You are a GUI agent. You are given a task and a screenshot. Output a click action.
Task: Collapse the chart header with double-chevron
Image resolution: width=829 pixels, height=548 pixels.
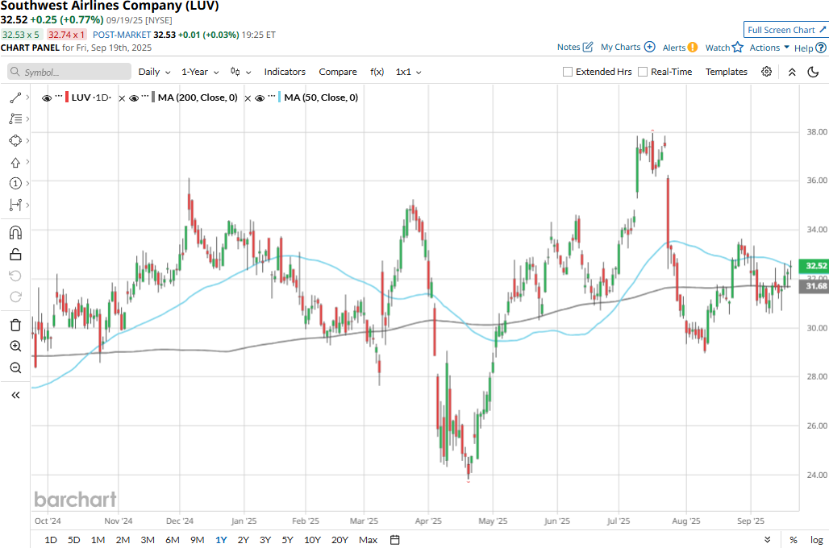[792, 73]
